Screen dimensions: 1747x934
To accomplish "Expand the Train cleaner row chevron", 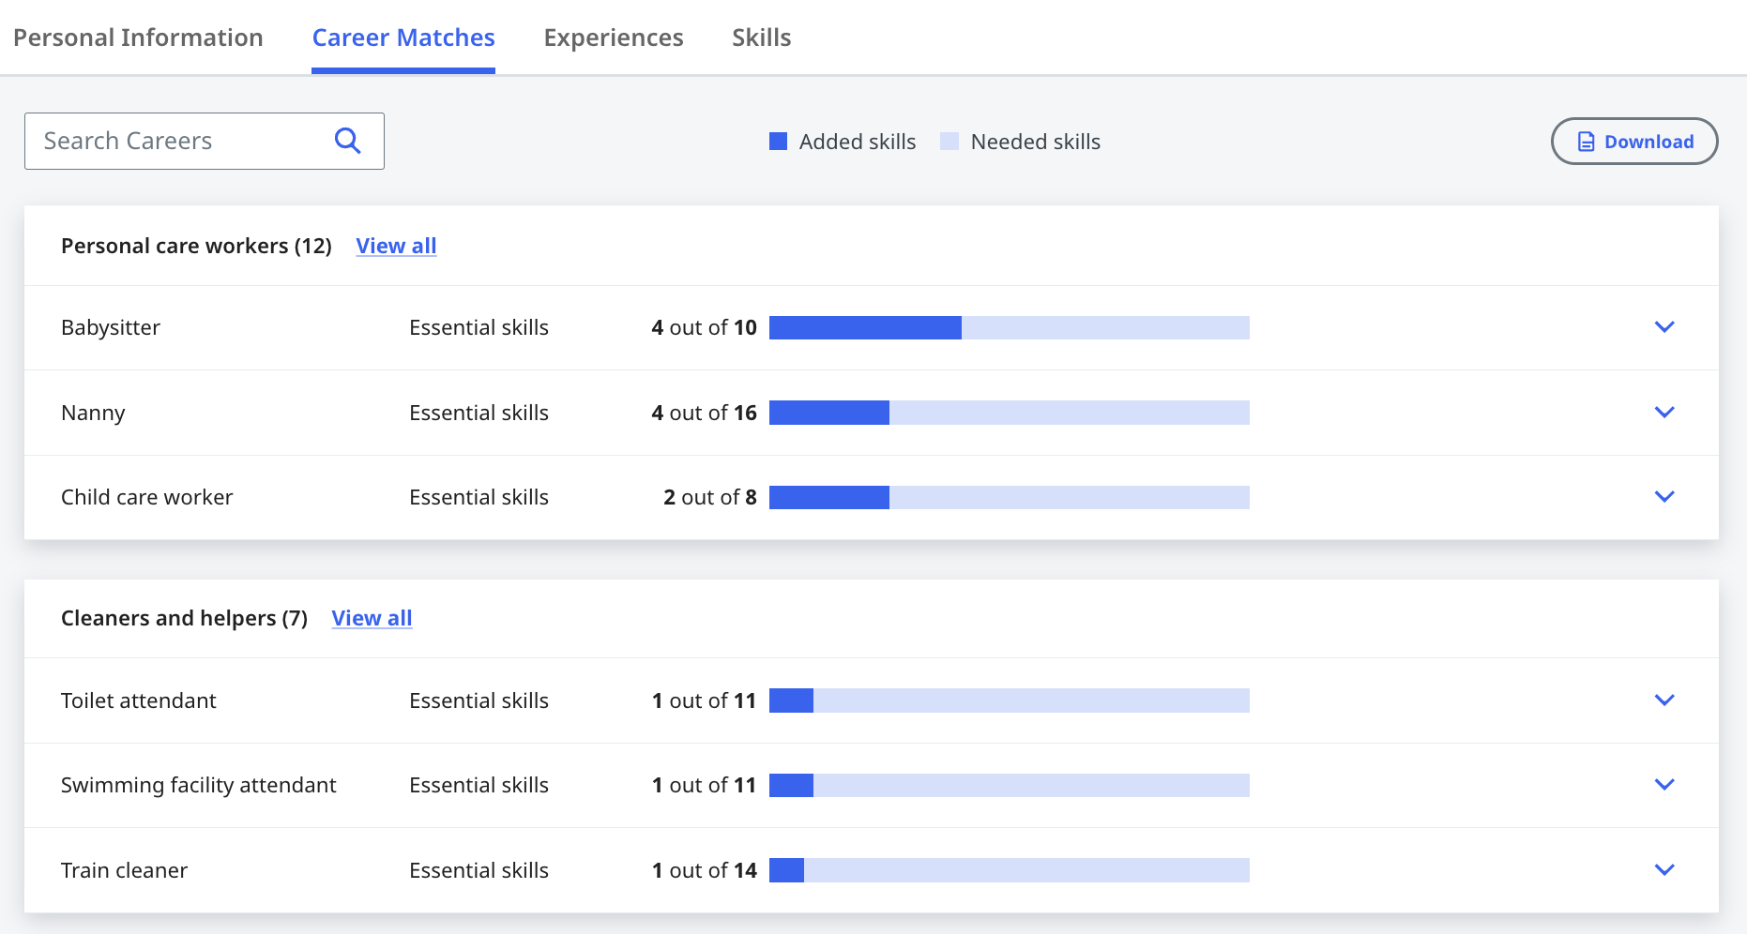I will (1664, 870).
